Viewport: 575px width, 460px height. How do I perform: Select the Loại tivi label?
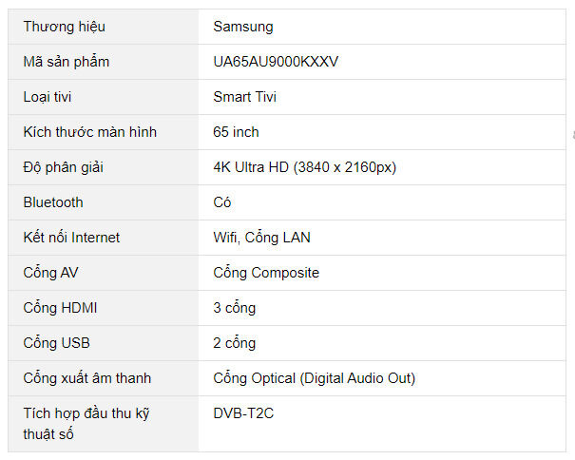pos(48,97)
